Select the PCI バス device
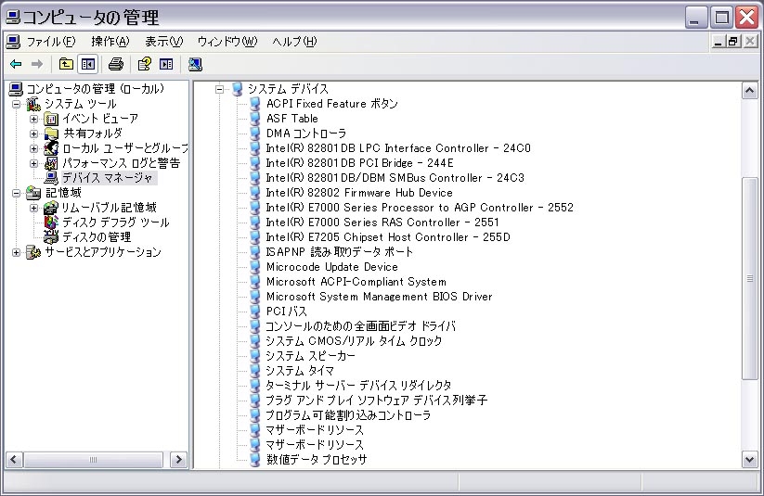Screen dimensions: 764x496 pyautogui.click(x=287, y=312)
